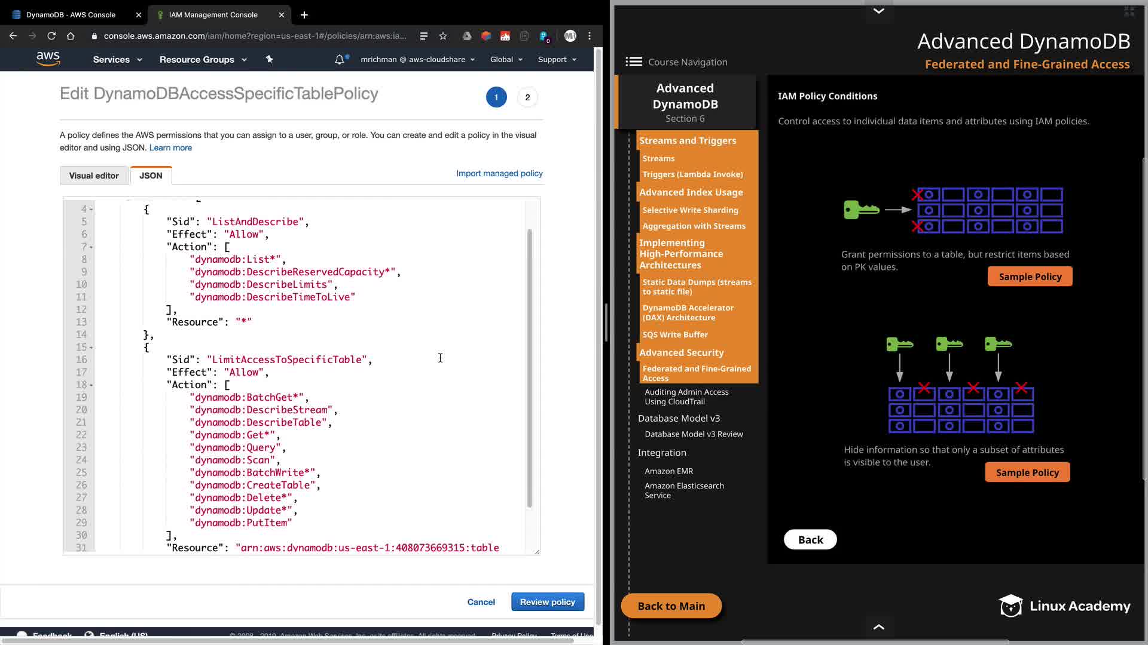Collapse JSON block at line 7
1148x645 pixels.
[91, 247]
